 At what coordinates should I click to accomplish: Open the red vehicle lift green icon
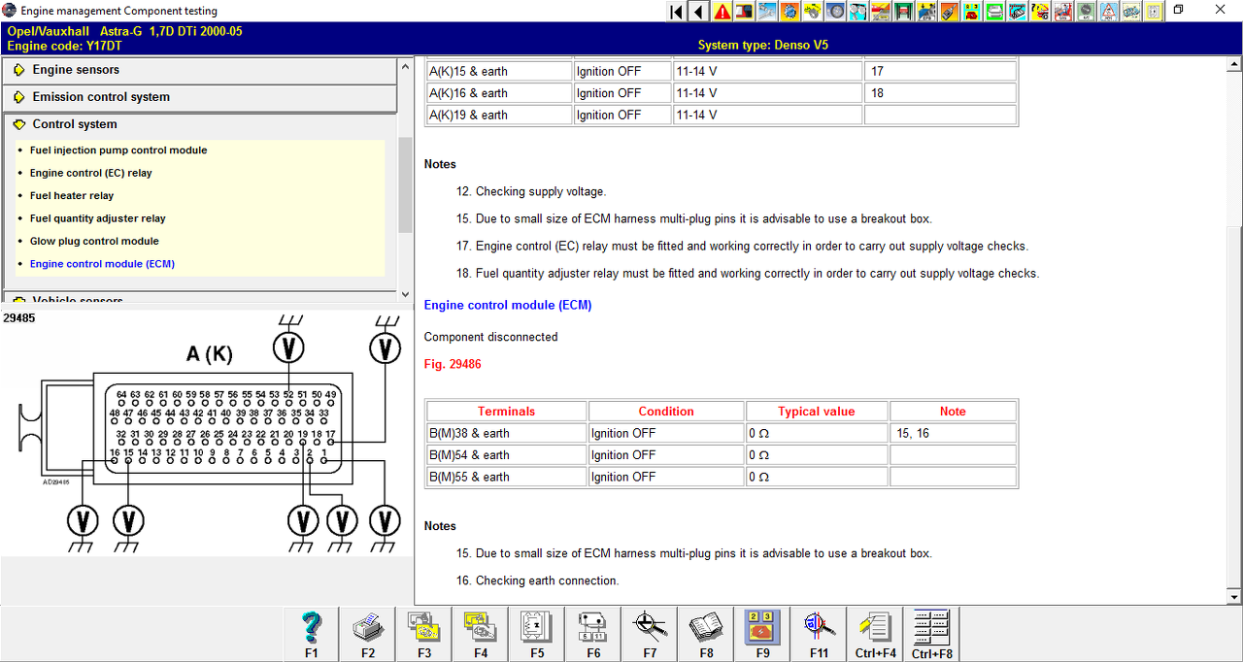click(x=904, y=12)
